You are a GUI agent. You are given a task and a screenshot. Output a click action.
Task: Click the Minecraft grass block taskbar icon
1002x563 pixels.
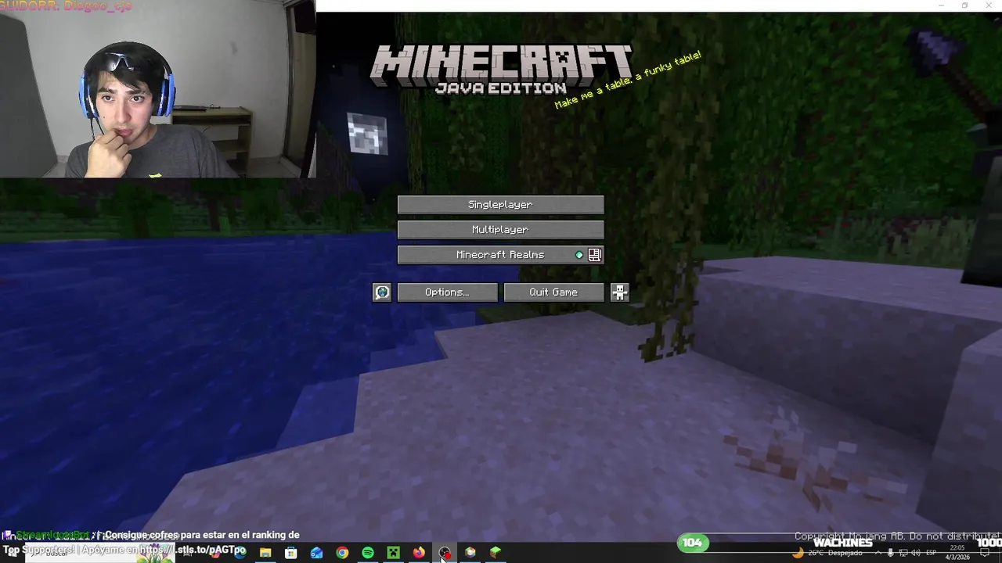tap(496, 553)
